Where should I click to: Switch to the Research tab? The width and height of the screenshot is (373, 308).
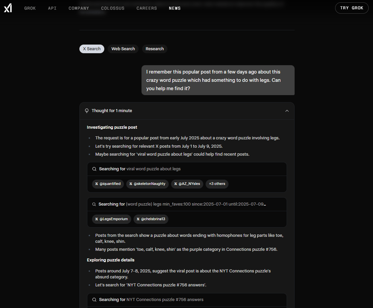tap(155, 49)
